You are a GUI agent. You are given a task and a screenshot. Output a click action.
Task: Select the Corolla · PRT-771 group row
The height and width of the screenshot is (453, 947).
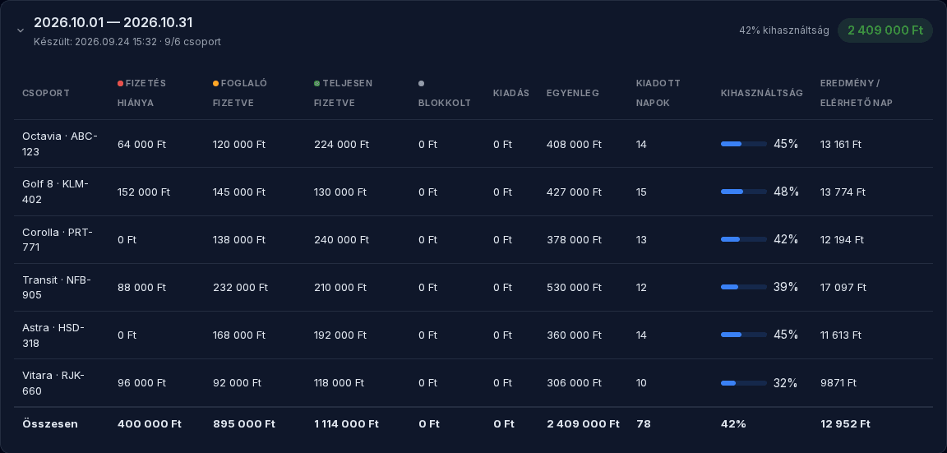click(x=473, y=240)
